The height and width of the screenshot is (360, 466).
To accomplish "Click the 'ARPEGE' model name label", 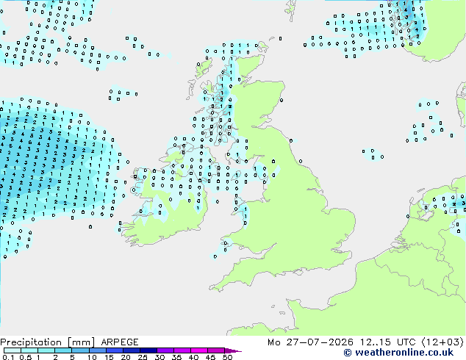I will pyautogui.click(x=120, y=342).
